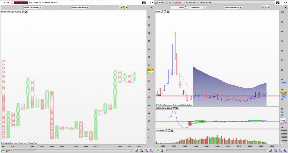Open the chart style icon at bottom of right chart
The height and width of the screenshot is (153, 288).
pyautogui.click(x=162, y=151)
